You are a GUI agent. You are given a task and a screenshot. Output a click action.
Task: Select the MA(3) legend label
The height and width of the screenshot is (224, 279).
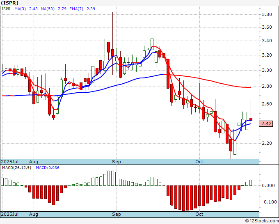pyautogui.click(x=20, y=9)
